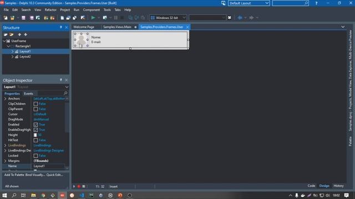Switch to the Code view tab

click(311, 186)
